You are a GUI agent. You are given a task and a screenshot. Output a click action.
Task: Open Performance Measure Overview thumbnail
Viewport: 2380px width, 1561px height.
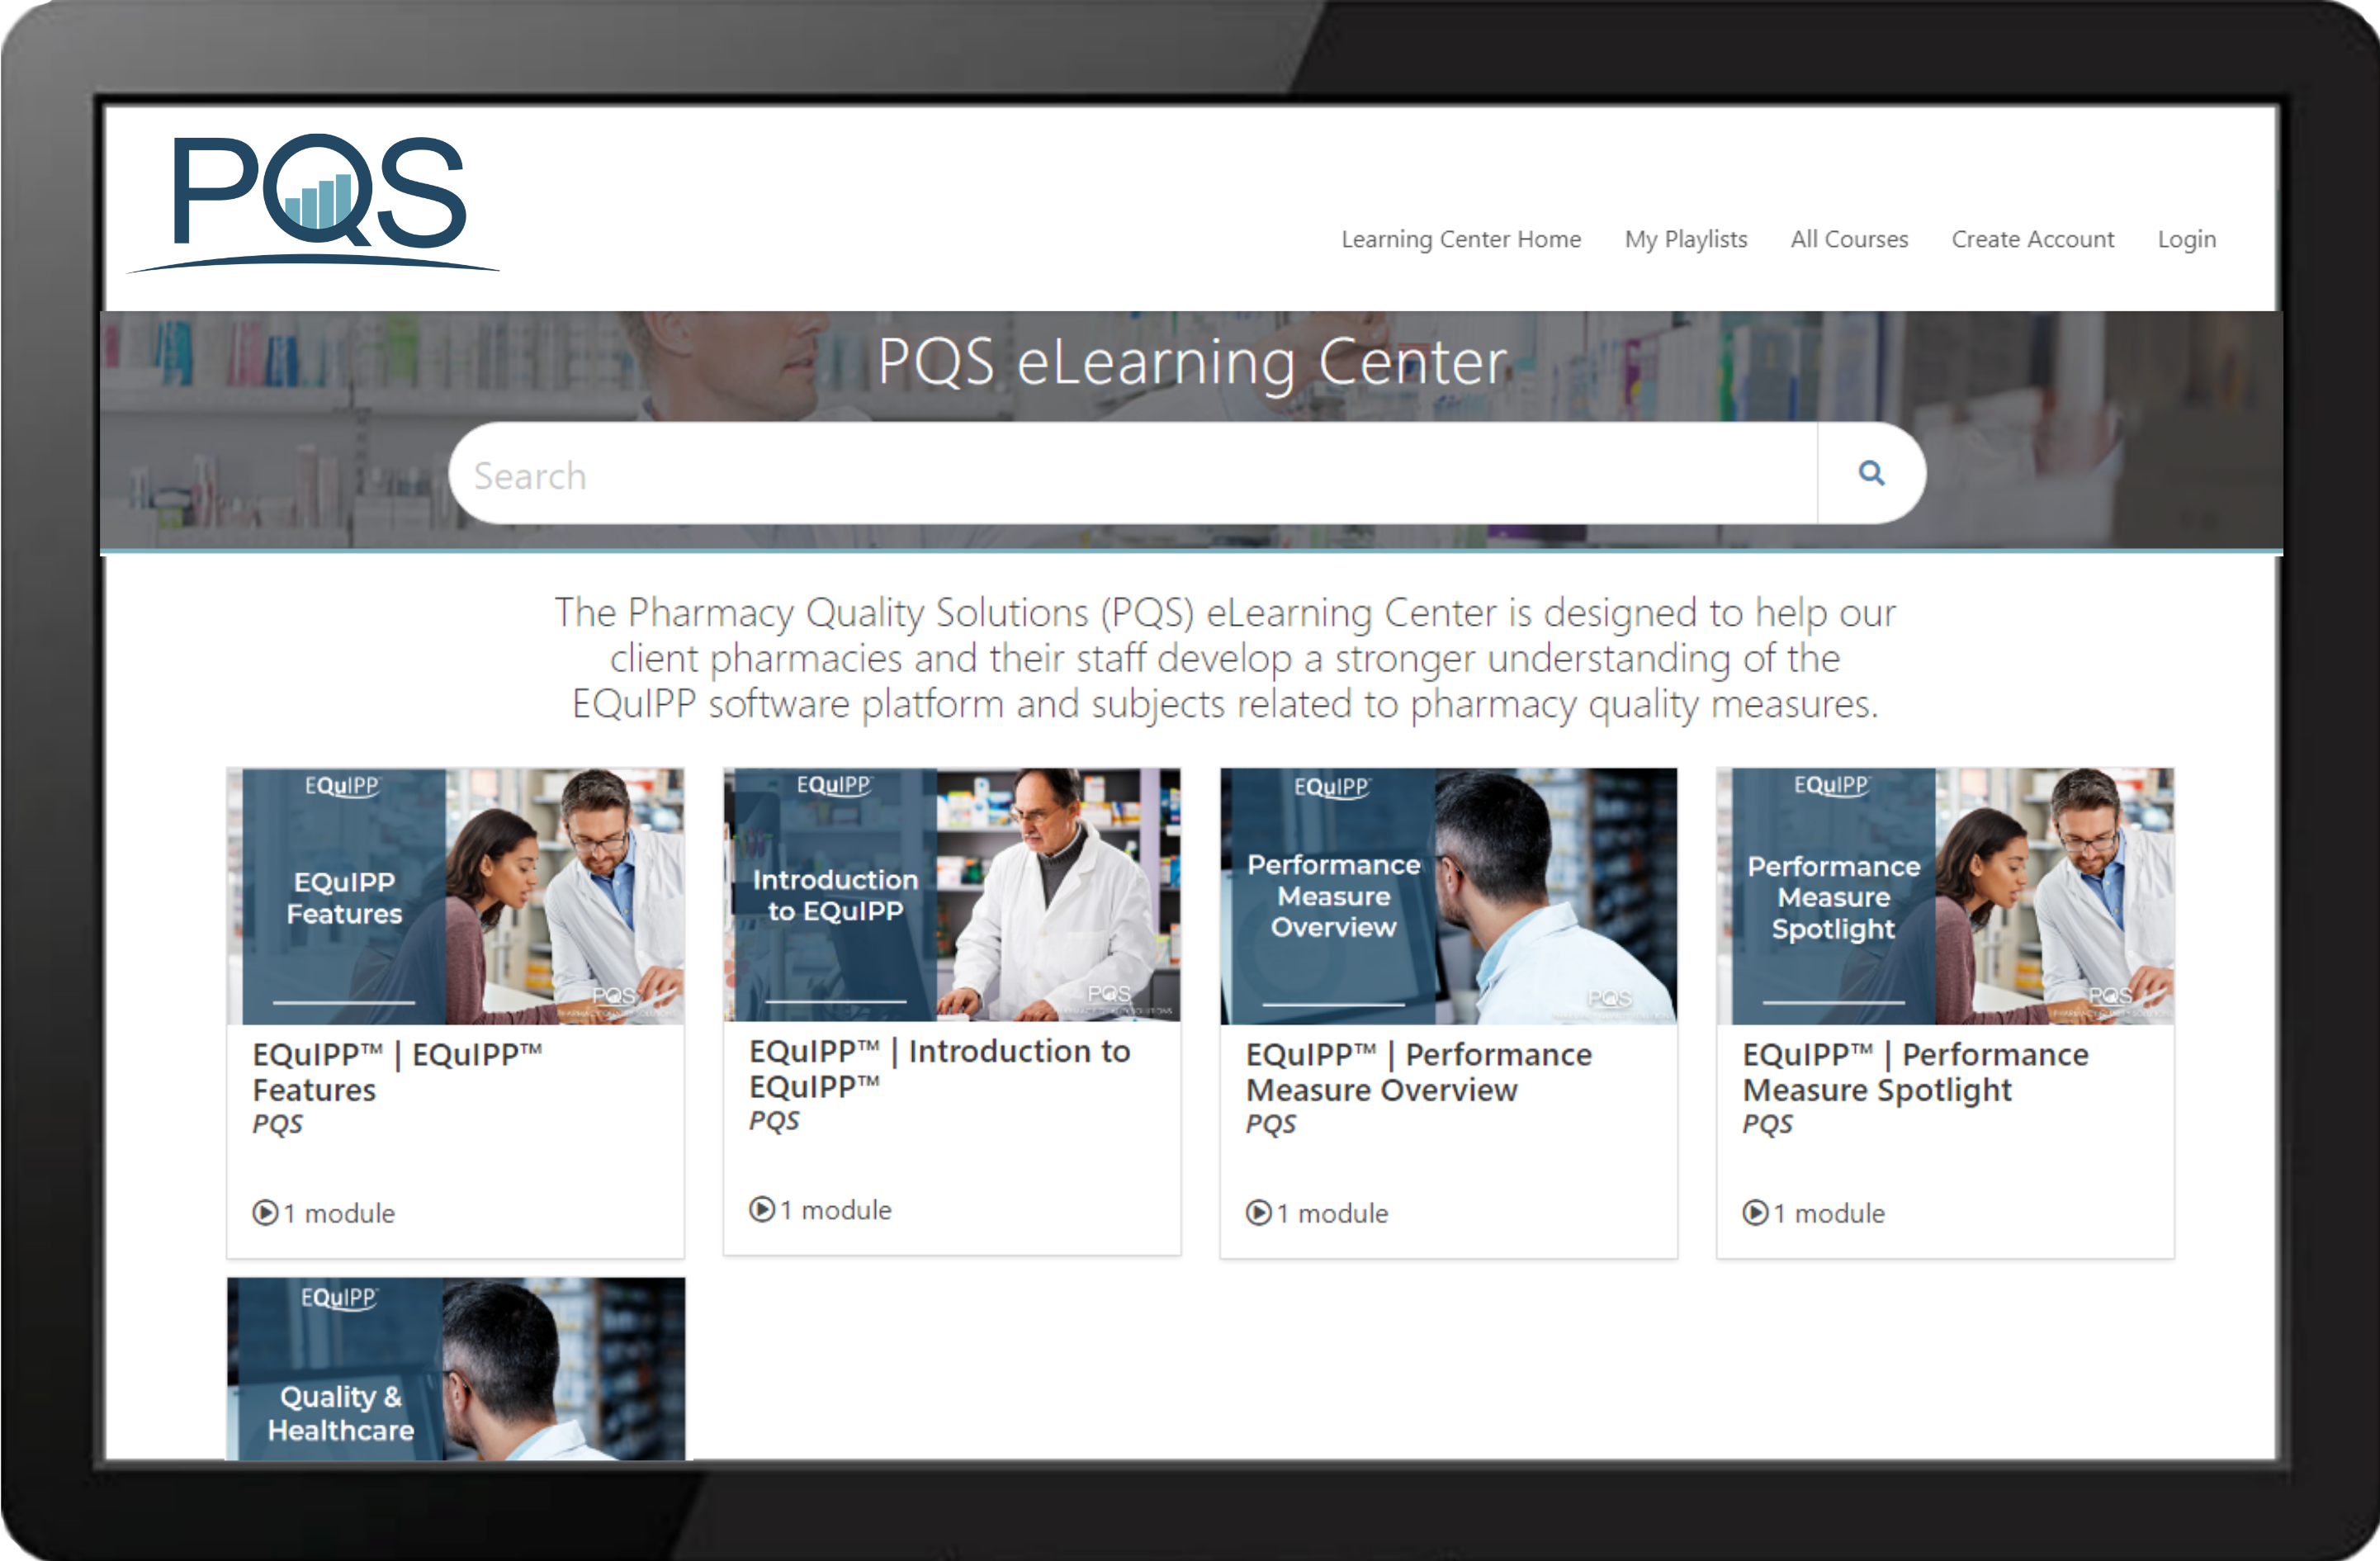(x=1449, y=896)
